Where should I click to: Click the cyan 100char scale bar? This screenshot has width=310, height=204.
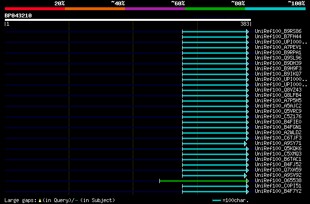[x=217, y=201]
